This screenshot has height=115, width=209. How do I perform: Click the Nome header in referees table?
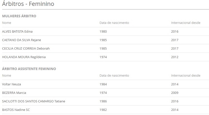[6, 23]
